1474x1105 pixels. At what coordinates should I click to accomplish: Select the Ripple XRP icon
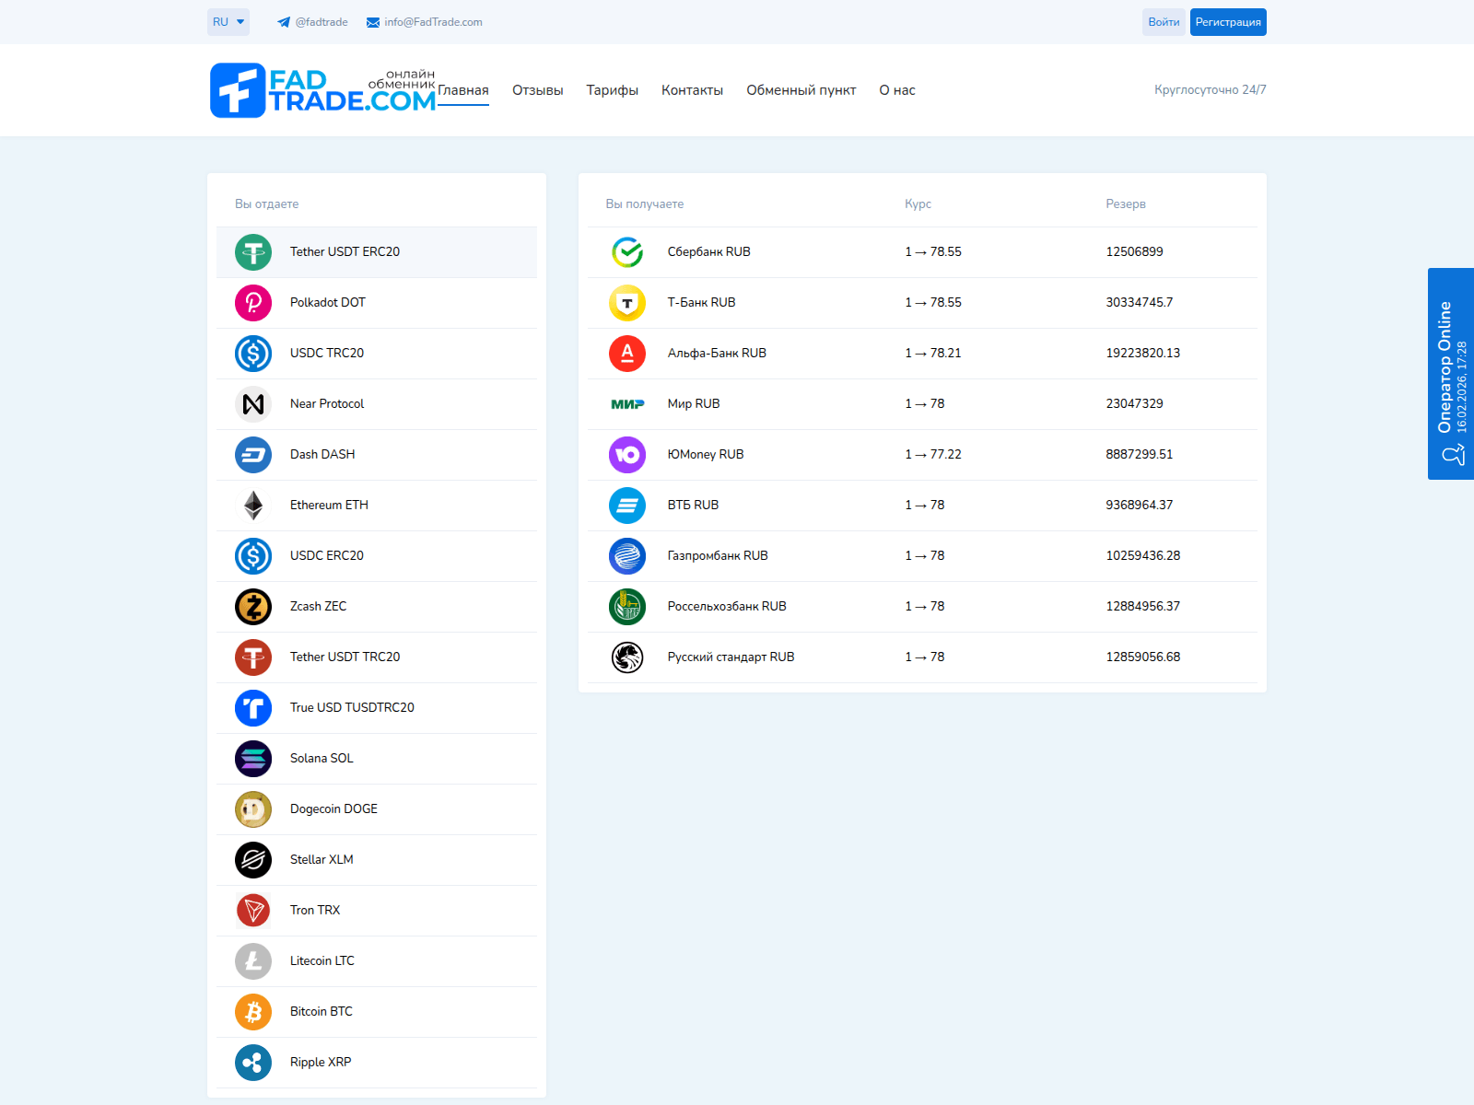click(x=253, y=1063)
